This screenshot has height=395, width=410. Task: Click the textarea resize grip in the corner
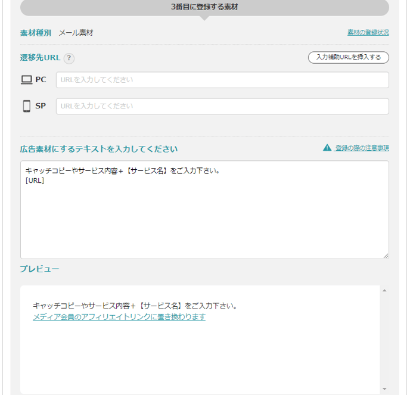point(386,256)
